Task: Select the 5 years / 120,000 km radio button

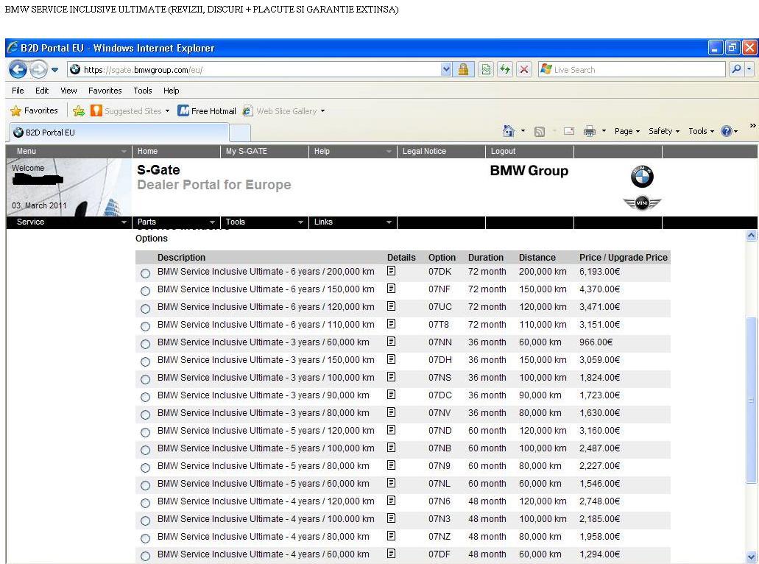Action: coord(145,432)
